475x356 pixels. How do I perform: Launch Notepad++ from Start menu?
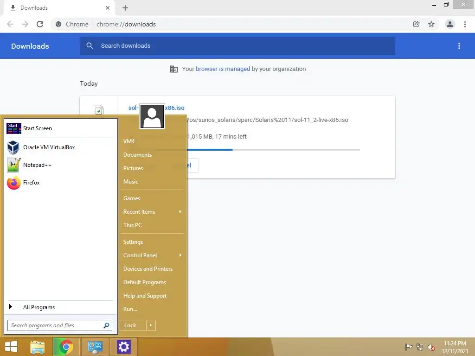[60, 165]
